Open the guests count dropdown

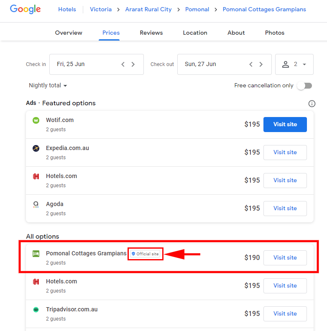[x=294, y=64]
